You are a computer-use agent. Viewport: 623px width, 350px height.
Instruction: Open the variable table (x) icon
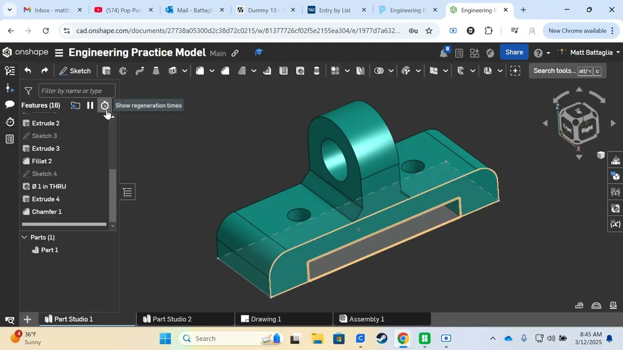pos(616,224)
